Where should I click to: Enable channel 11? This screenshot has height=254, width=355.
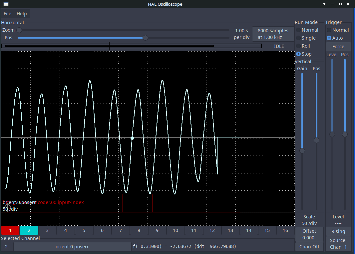[194, 230]
